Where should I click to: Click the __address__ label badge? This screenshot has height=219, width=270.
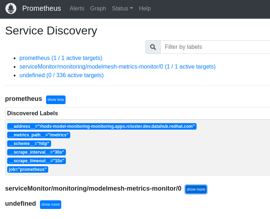102,126
